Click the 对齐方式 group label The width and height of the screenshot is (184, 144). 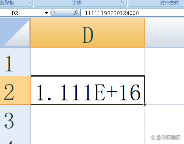169,2
